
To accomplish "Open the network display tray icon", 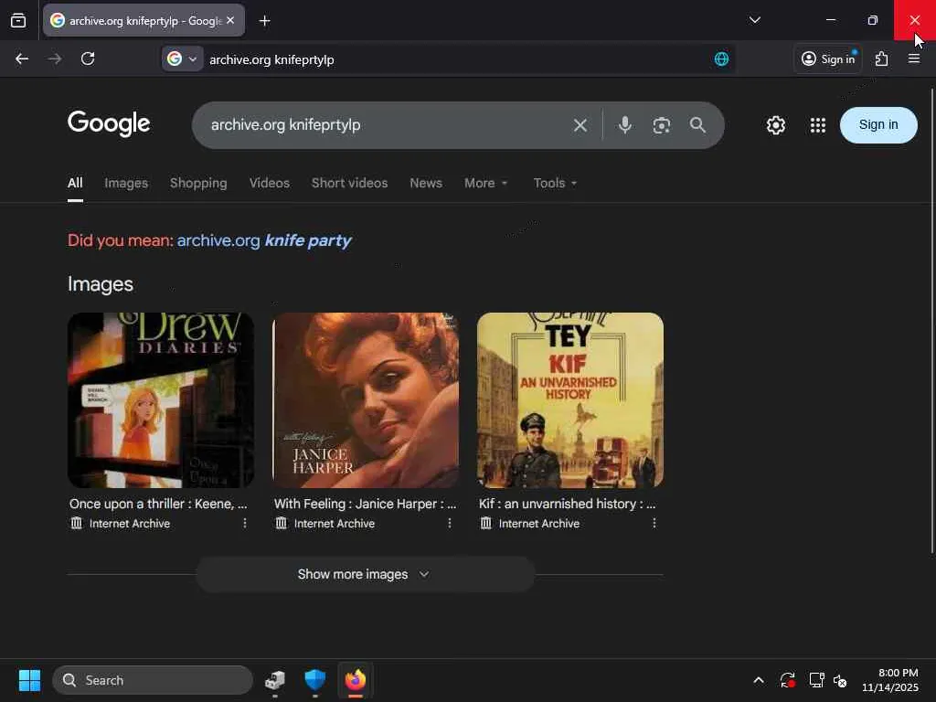I will pos(816,680).
